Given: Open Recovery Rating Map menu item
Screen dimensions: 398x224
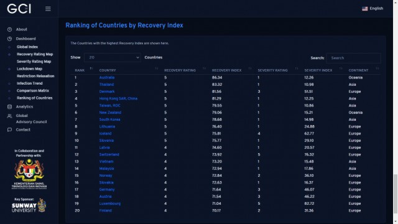Looking at the screenshot, I should pyautogui.click(x=35, y=54).
